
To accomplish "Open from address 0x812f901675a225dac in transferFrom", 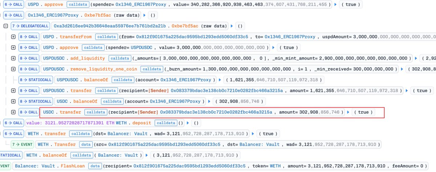I will click(x=192, y=37).
